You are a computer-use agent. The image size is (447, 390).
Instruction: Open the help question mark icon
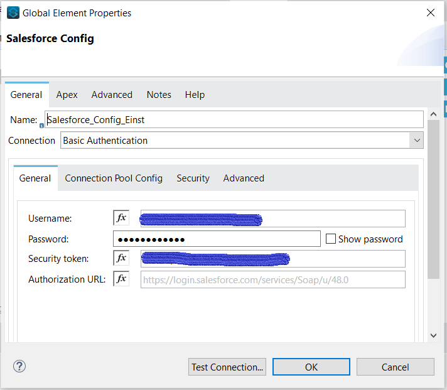point(19,366)
